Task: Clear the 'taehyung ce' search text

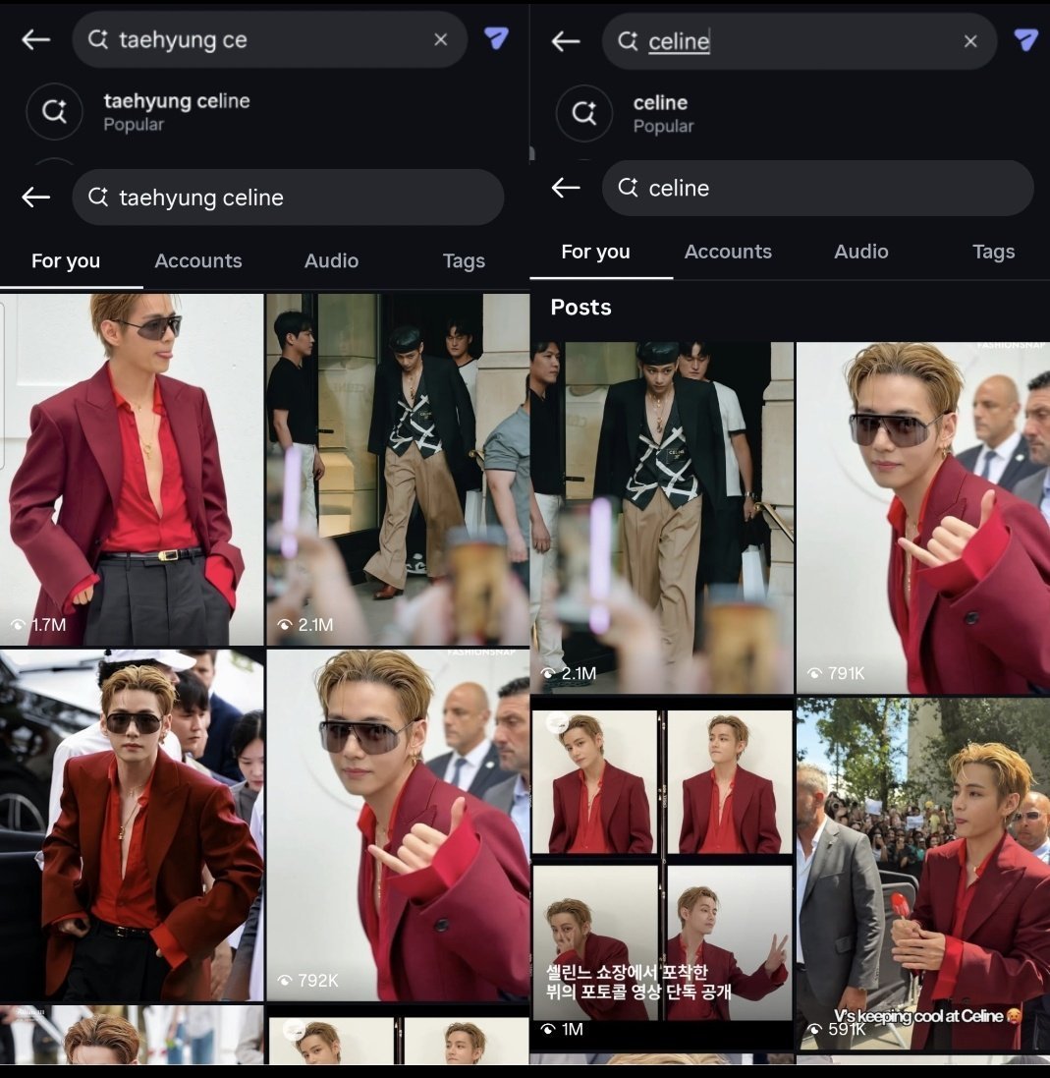Action: (x=440, y=40)
